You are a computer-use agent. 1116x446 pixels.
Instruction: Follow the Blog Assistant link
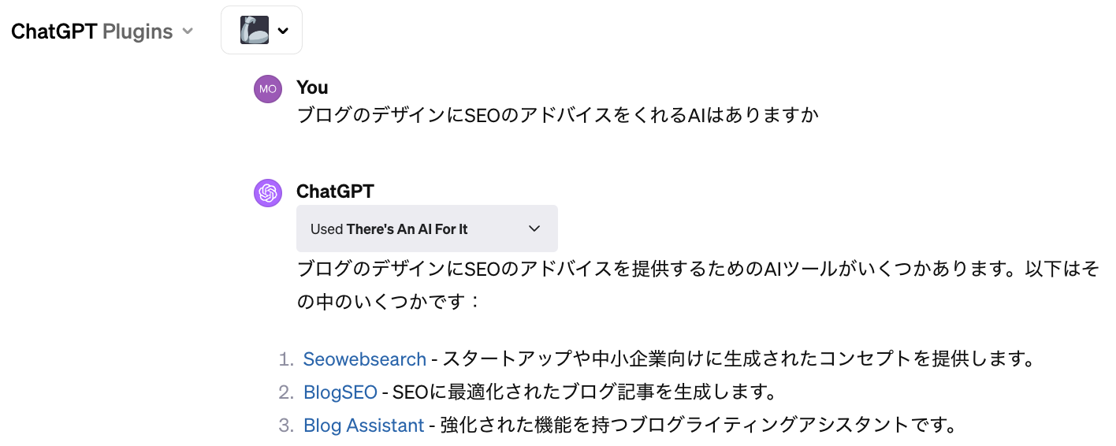tap(363, 426)
